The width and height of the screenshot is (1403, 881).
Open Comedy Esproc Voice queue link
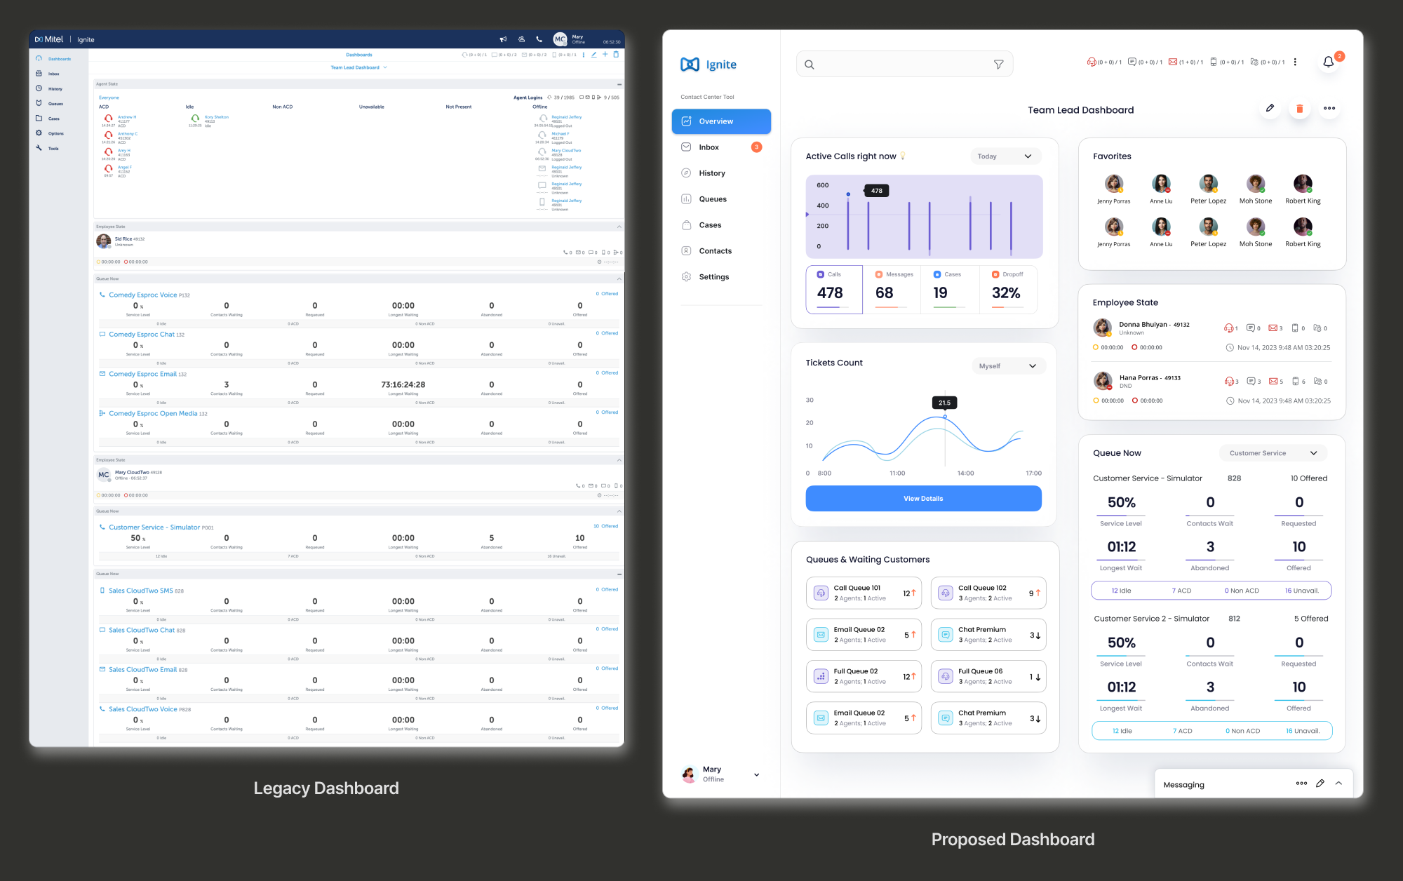pos(143,295)
